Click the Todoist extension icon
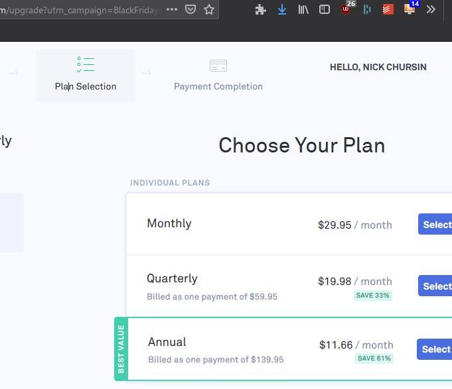 click(x=388, y=9)
